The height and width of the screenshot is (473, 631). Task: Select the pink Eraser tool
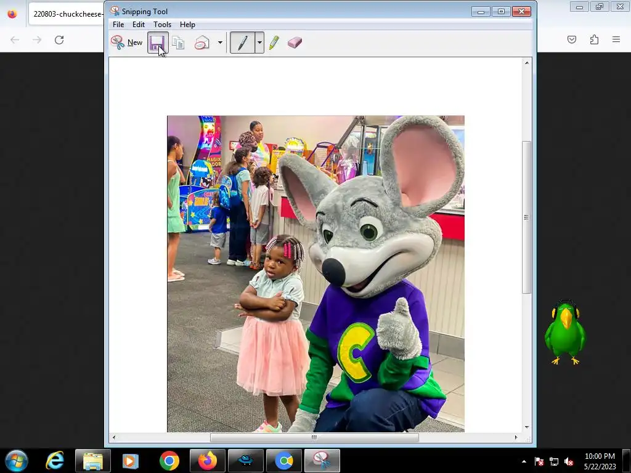coord(295,42)
